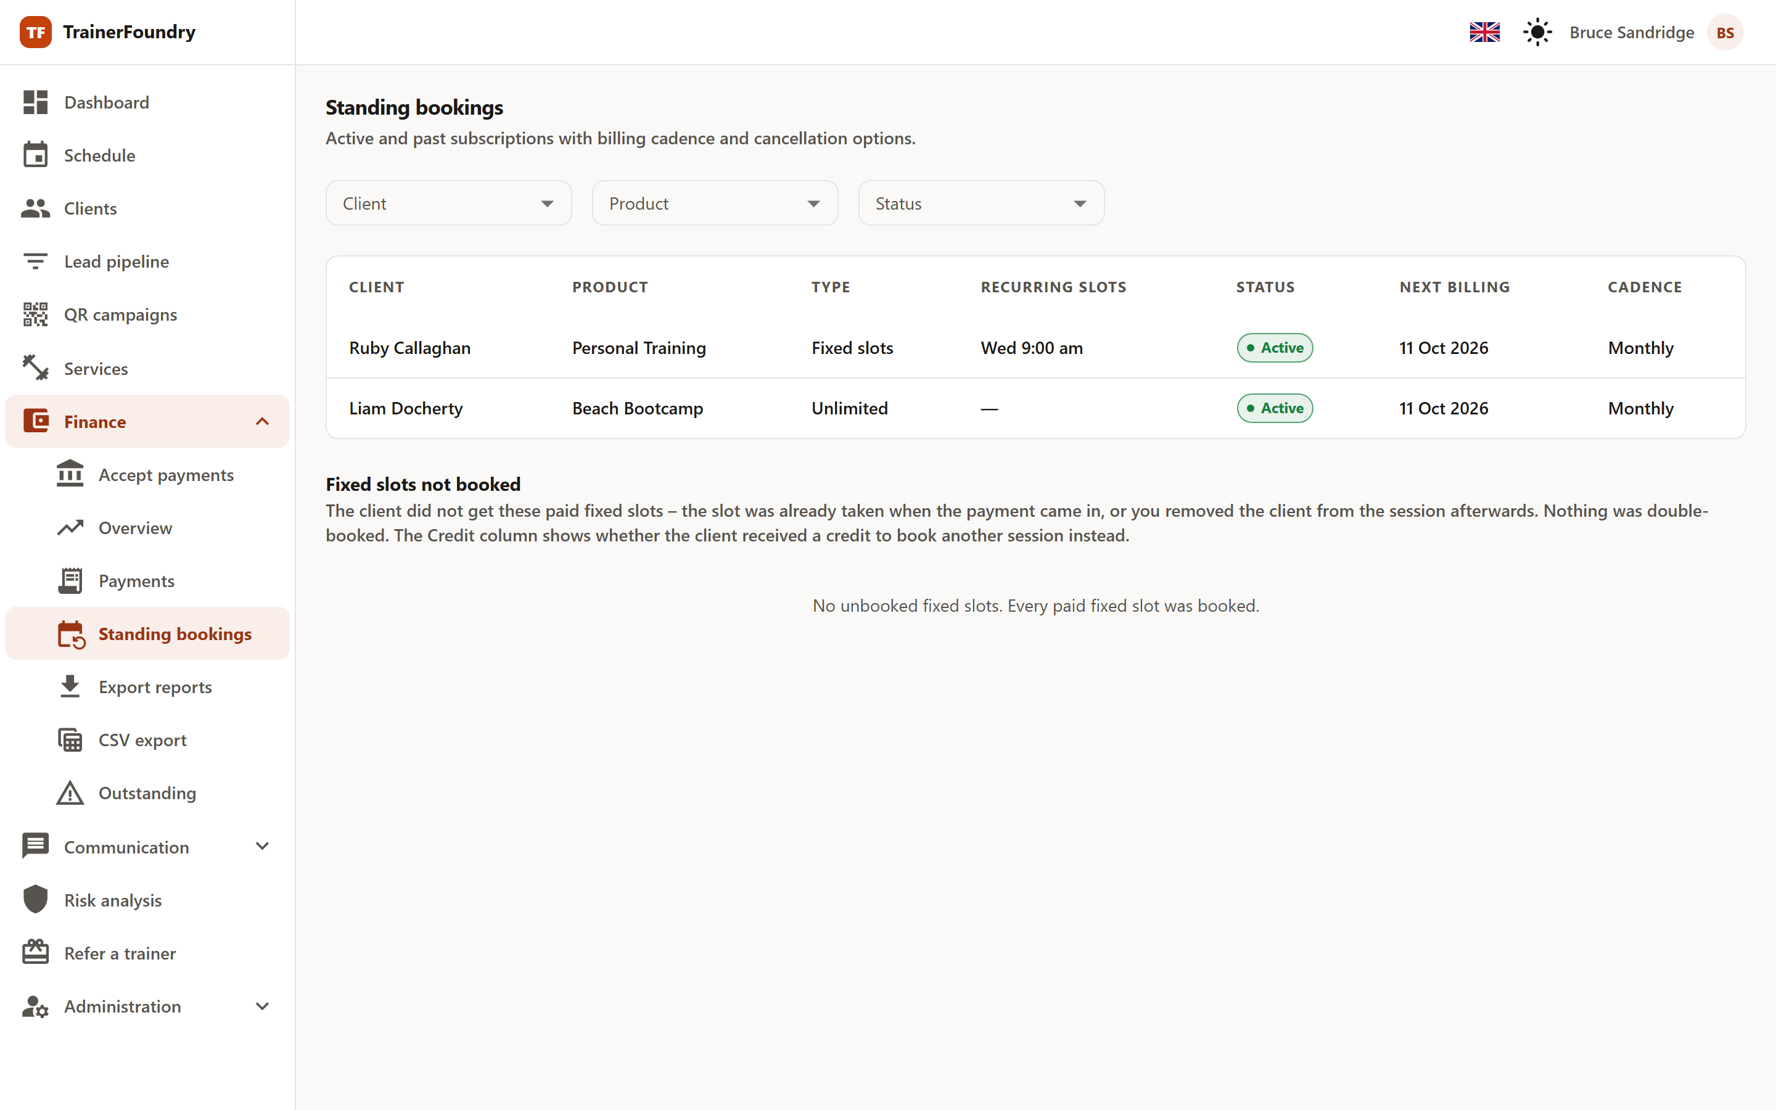Select the Liam Docherty client cell
The width and height of the screenshot is (1776, 1110).
coord(406,408)
